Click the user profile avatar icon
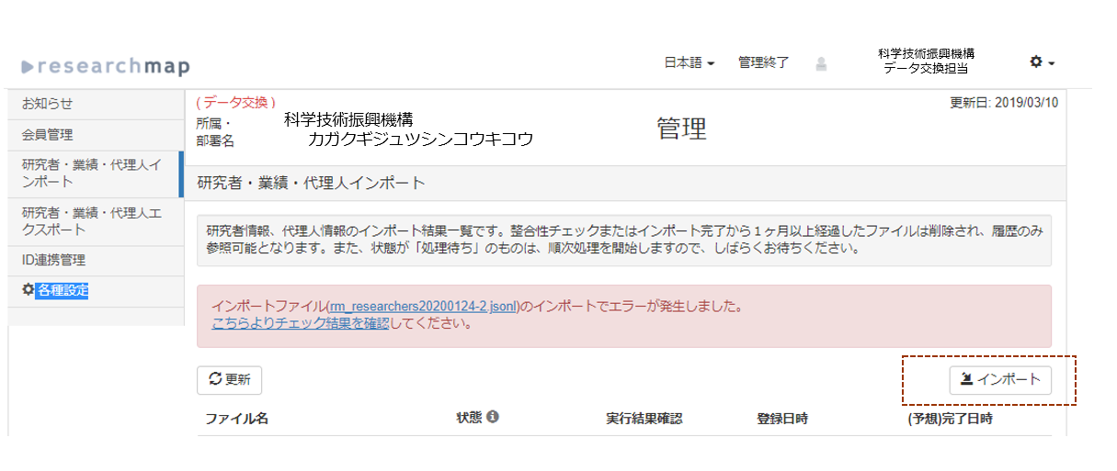Screen dimensions: 1117x471 point(821,63)
